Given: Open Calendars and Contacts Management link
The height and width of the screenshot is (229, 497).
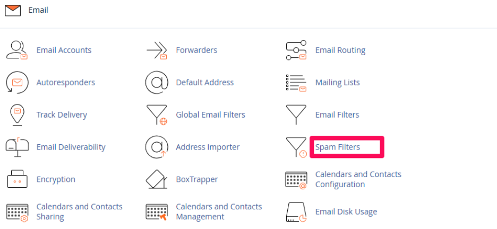Looking at the screenshot, I should point(219,212).
